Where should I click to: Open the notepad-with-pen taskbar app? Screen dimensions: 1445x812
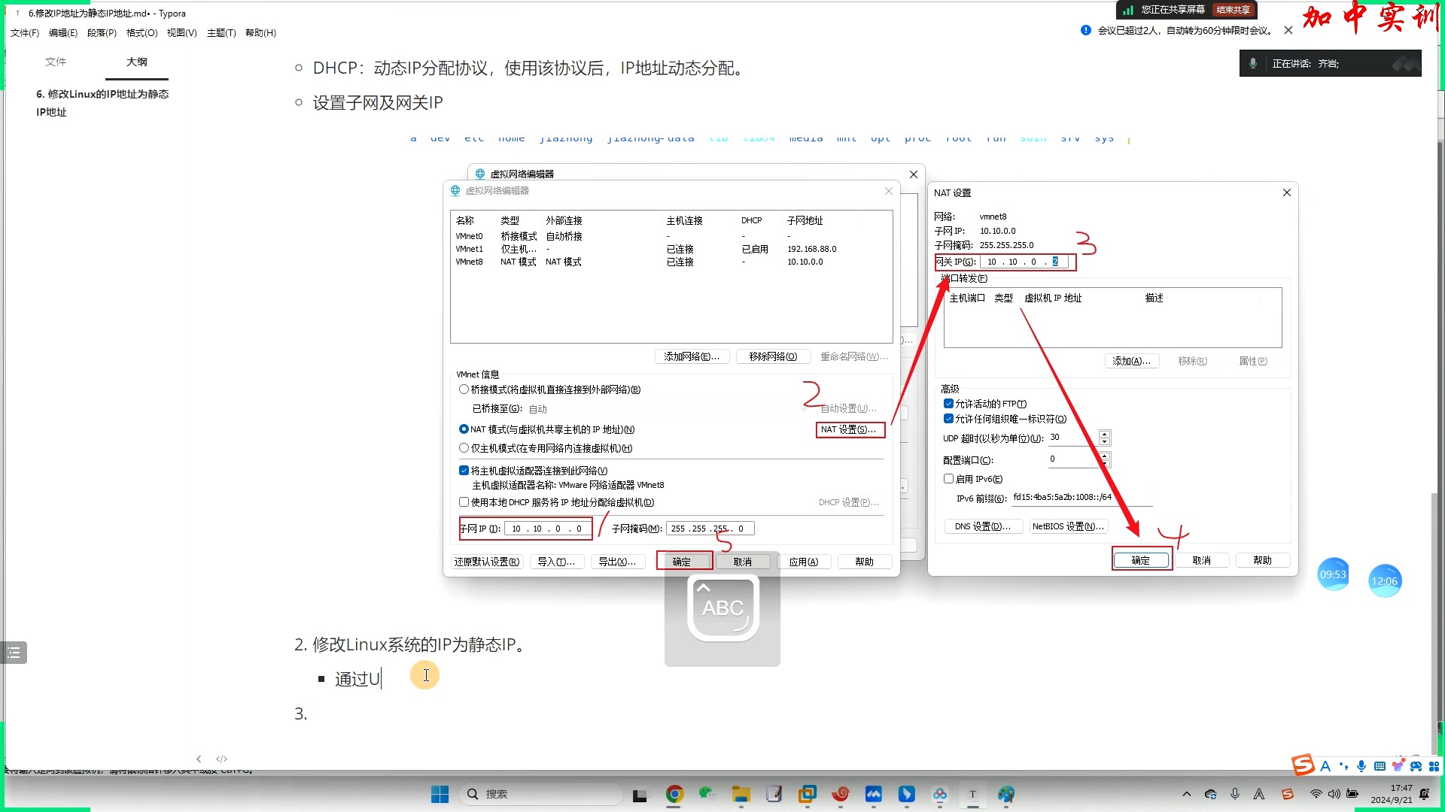coord(774,794)
